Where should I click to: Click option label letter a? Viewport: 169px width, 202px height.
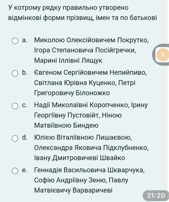25,40
